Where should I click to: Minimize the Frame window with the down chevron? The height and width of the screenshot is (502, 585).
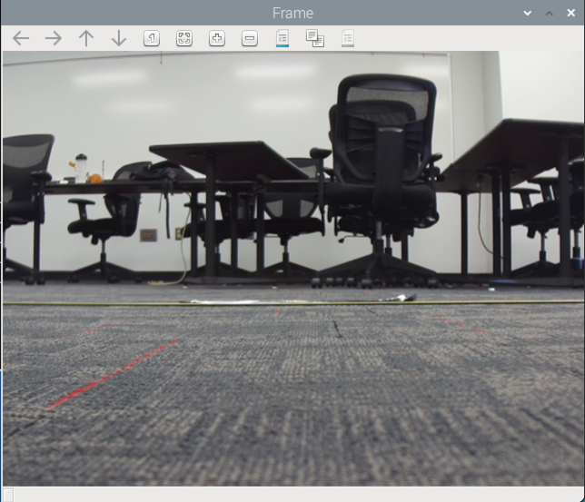point(528,13)
